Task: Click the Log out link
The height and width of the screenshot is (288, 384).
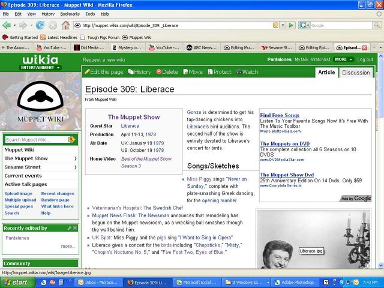Action: coord(365,59)
